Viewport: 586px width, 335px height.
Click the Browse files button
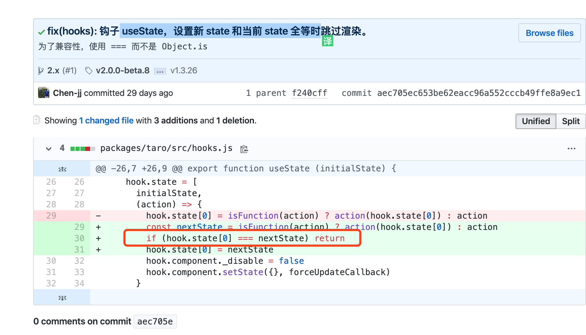pos(549,33)
